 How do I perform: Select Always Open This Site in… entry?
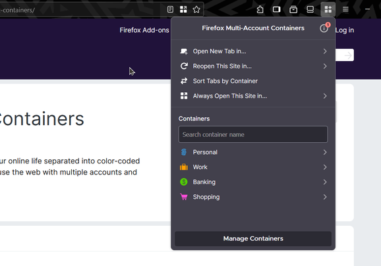click(x=253, y=96)
